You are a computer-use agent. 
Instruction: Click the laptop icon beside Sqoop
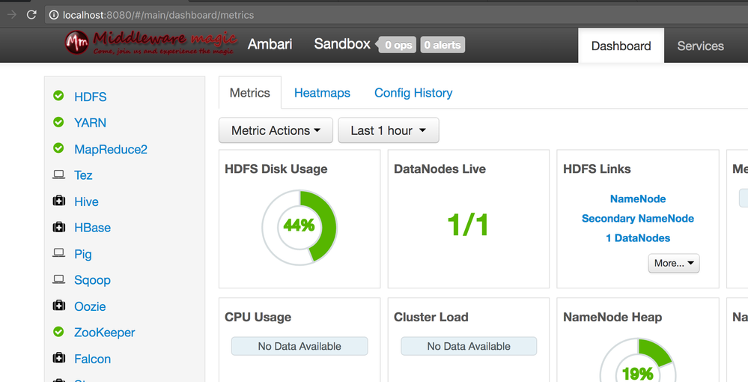coord(58,279)
